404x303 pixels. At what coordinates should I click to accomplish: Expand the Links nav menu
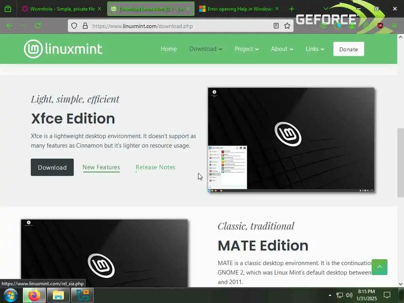click(315, 49)
